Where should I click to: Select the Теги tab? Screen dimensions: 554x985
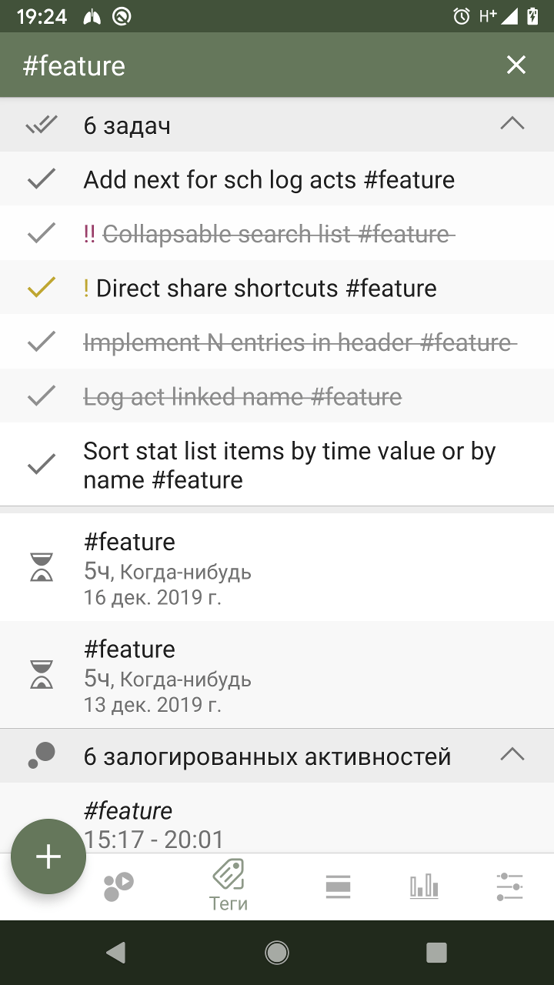[x=229, y=886]
